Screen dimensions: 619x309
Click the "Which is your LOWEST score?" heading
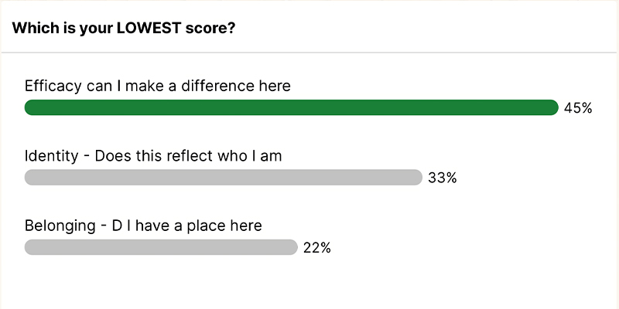124,29
